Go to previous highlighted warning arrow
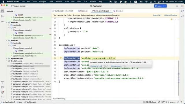The image size is (185, 104). [175, 19]
